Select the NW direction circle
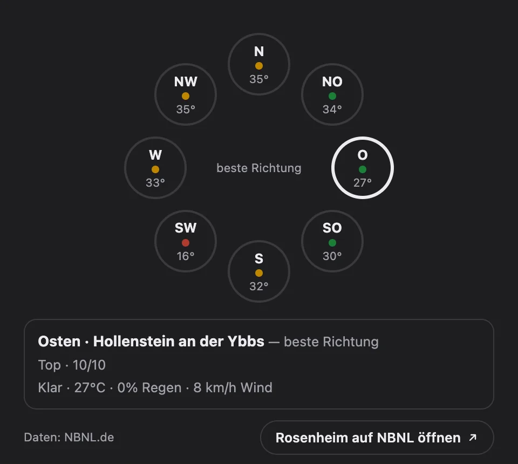 tap(186, 94)
